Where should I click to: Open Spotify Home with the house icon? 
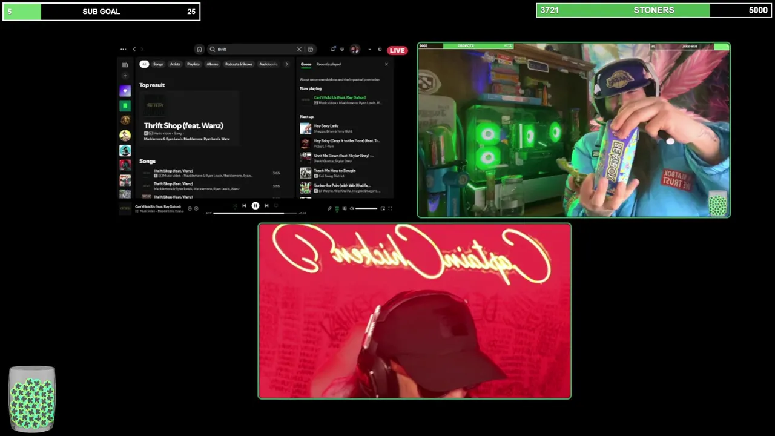(x=199, y=50)
